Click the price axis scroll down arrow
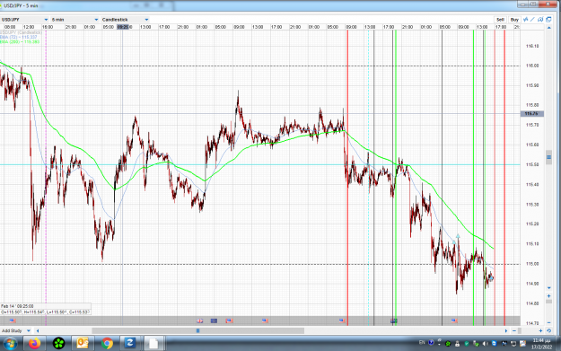The image size is (561, 351). click(548, 287)
